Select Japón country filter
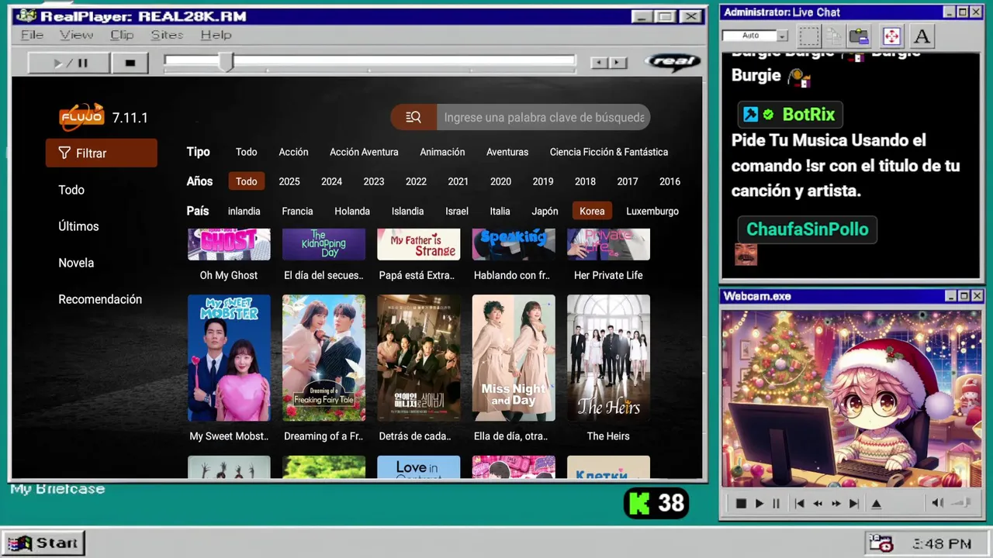The width and height of the screenshot is (993, 558). 545,211
